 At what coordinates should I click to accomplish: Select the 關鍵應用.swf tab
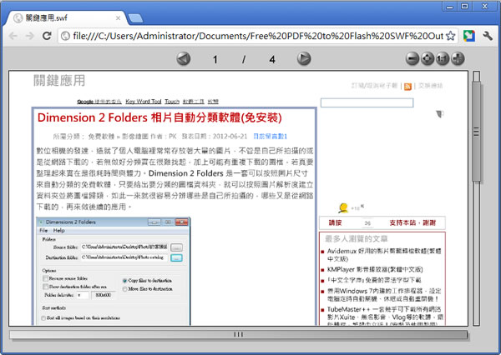click(x=65, y=17)
